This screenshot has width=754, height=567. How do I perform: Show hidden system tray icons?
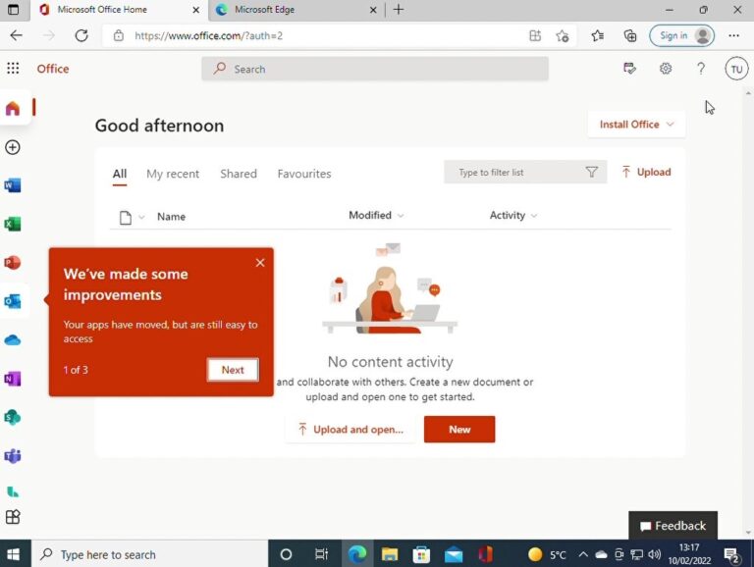point(583,554)
